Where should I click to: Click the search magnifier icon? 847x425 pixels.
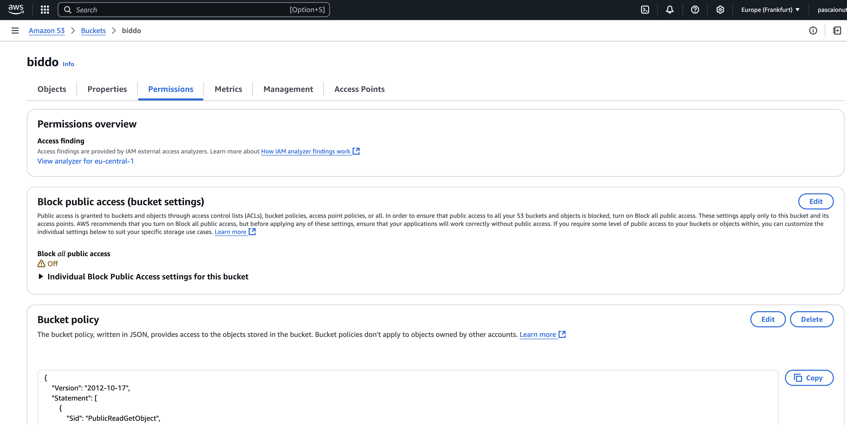tap(68, 10)
